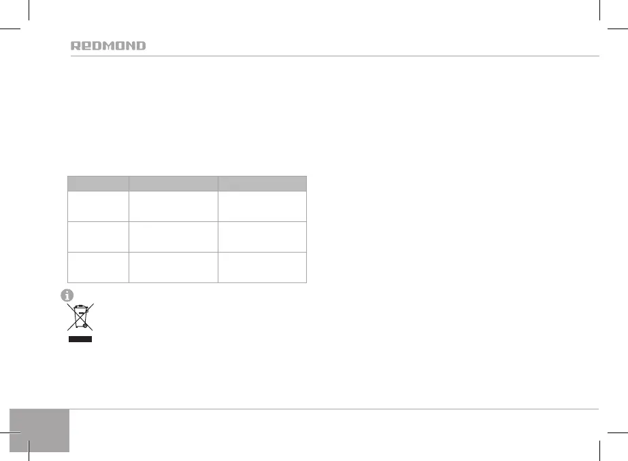Select the leftmost gray table header cell

click(98, 183)
